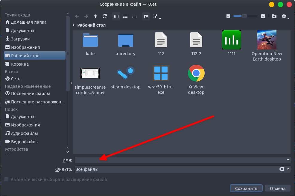
Task: Search Видеофайлы in the sidebar
Action: [x=35, y=142]
